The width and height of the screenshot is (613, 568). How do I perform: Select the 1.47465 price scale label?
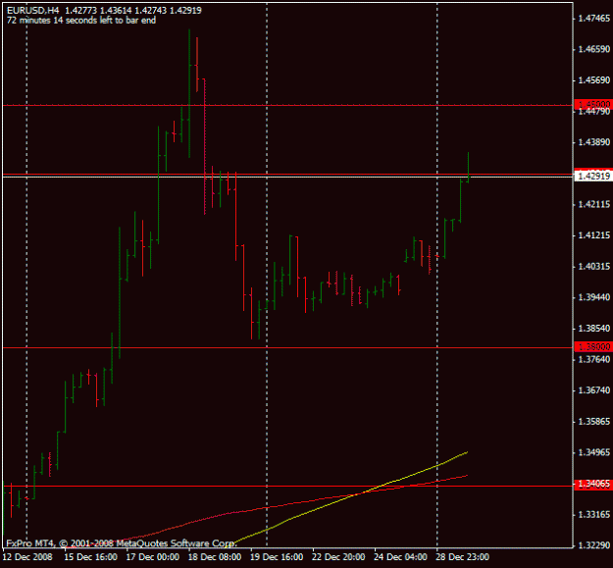[593, 18]
